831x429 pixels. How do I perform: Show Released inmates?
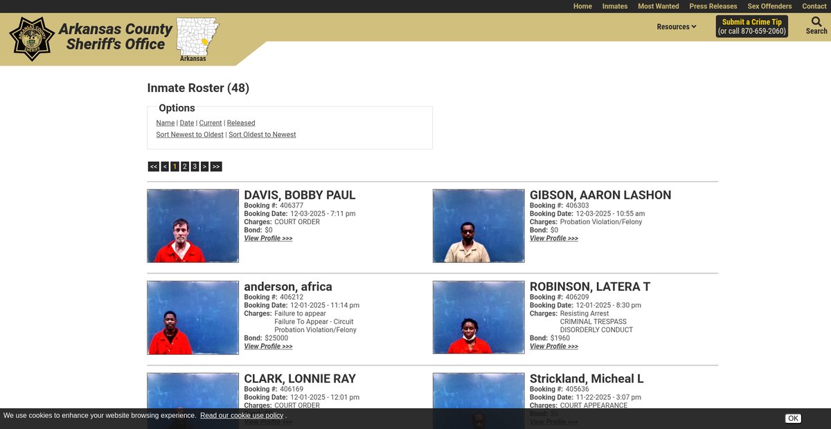[x=241, y=123]
